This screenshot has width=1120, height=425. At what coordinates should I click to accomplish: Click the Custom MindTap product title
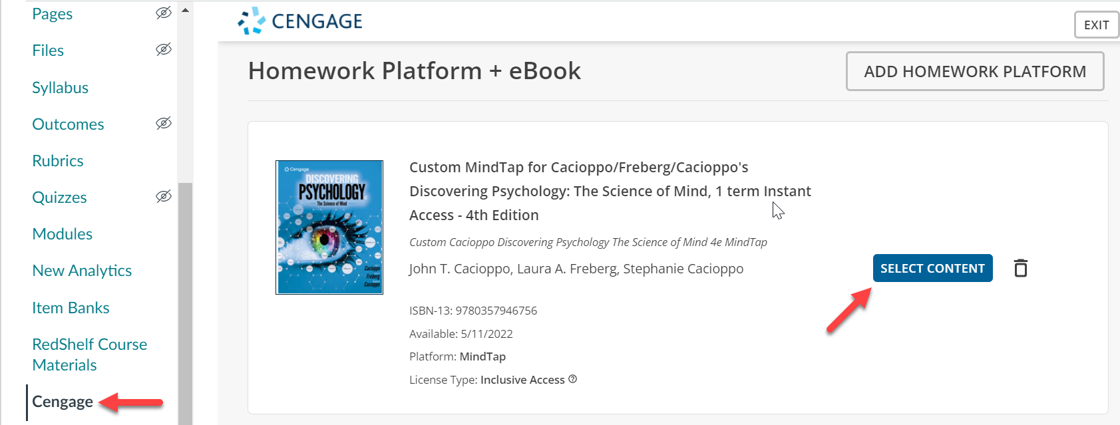[610, 191]
